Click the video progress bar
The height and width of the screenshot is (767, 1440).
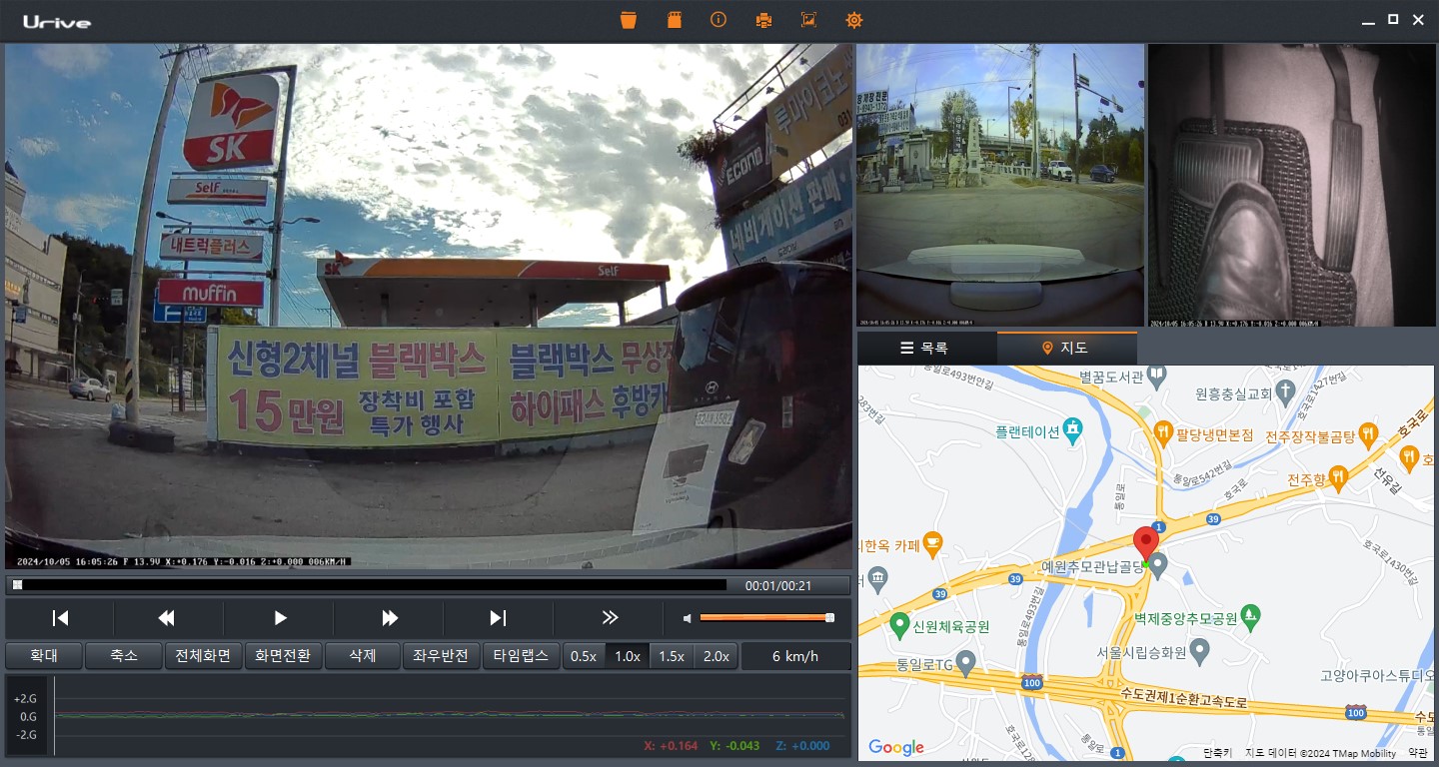(370, 585)
